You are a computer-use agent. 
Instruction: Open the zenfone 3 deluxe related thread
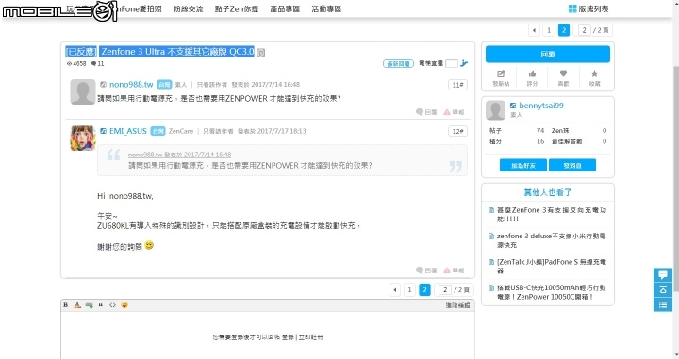tap(552, 240)
